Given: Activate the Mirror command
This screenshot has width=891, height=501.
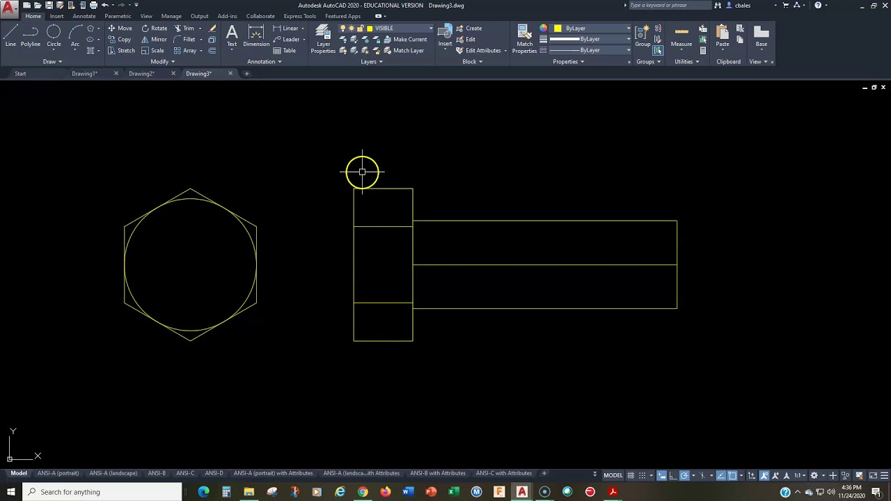Looking at the screenshot, I should [154, 40].
